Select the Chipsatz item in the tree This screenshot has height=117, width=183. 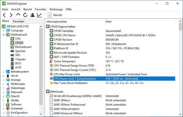tap(20, 59)
